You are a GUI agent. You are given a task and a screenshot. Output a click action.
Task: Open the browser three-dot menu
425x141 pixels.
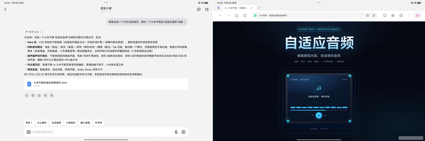coord(409,15)
